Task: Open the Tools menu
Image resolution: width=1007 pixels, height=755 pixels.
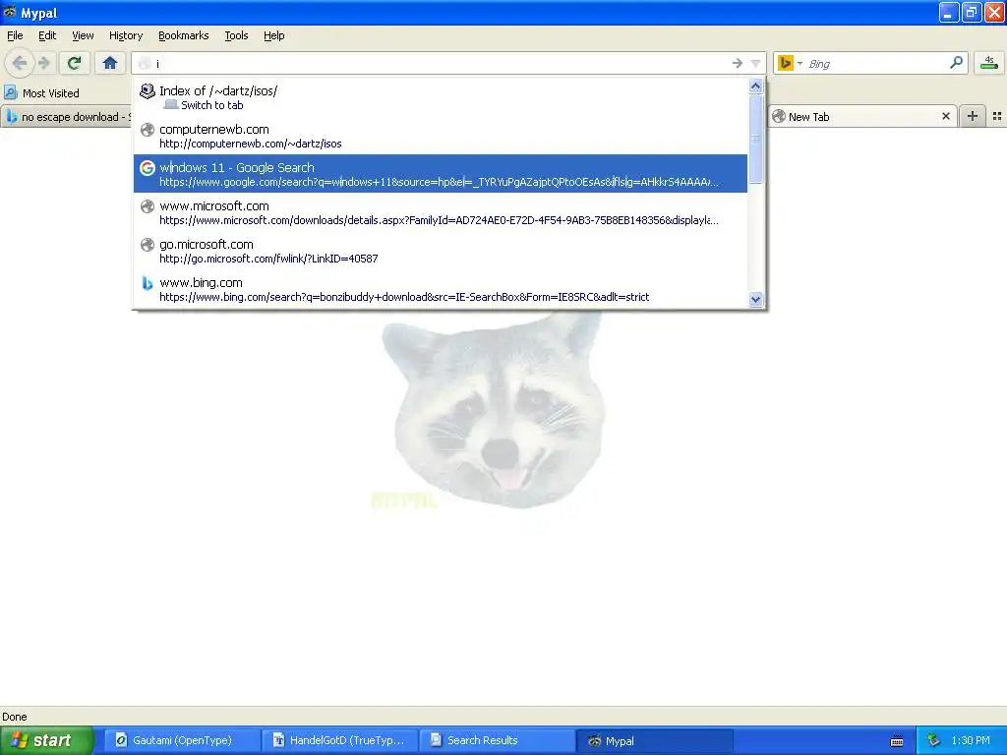Action: point(236,36)
